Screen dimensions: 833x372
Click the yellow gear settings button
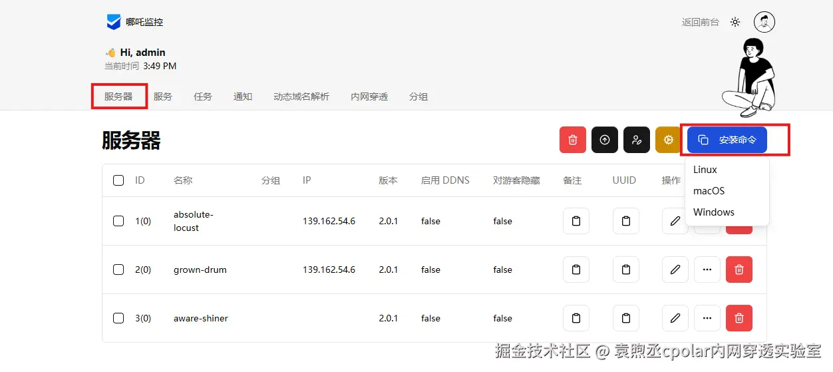click(x=668, y=140)
